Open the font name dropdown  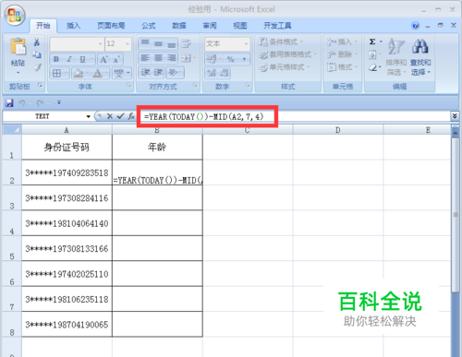[101, 44]
